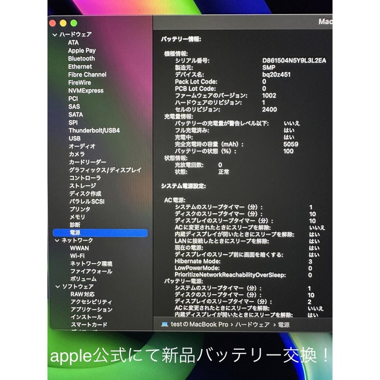Click the PrioritizeNetworkReachabilityOverSleep label
The image size is (380, 380).
click(x=230, y=275)
